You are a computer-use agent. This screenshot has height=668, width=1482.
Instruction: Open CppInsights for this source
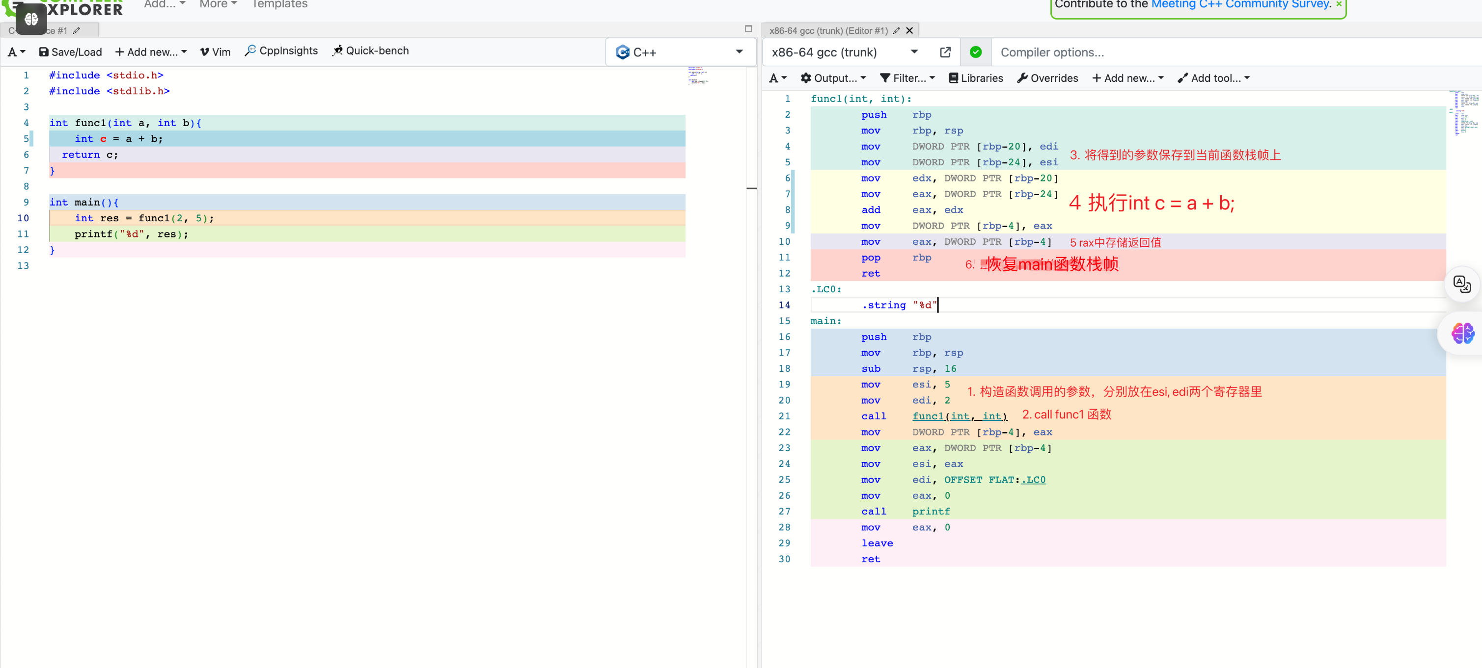(281, 51)
